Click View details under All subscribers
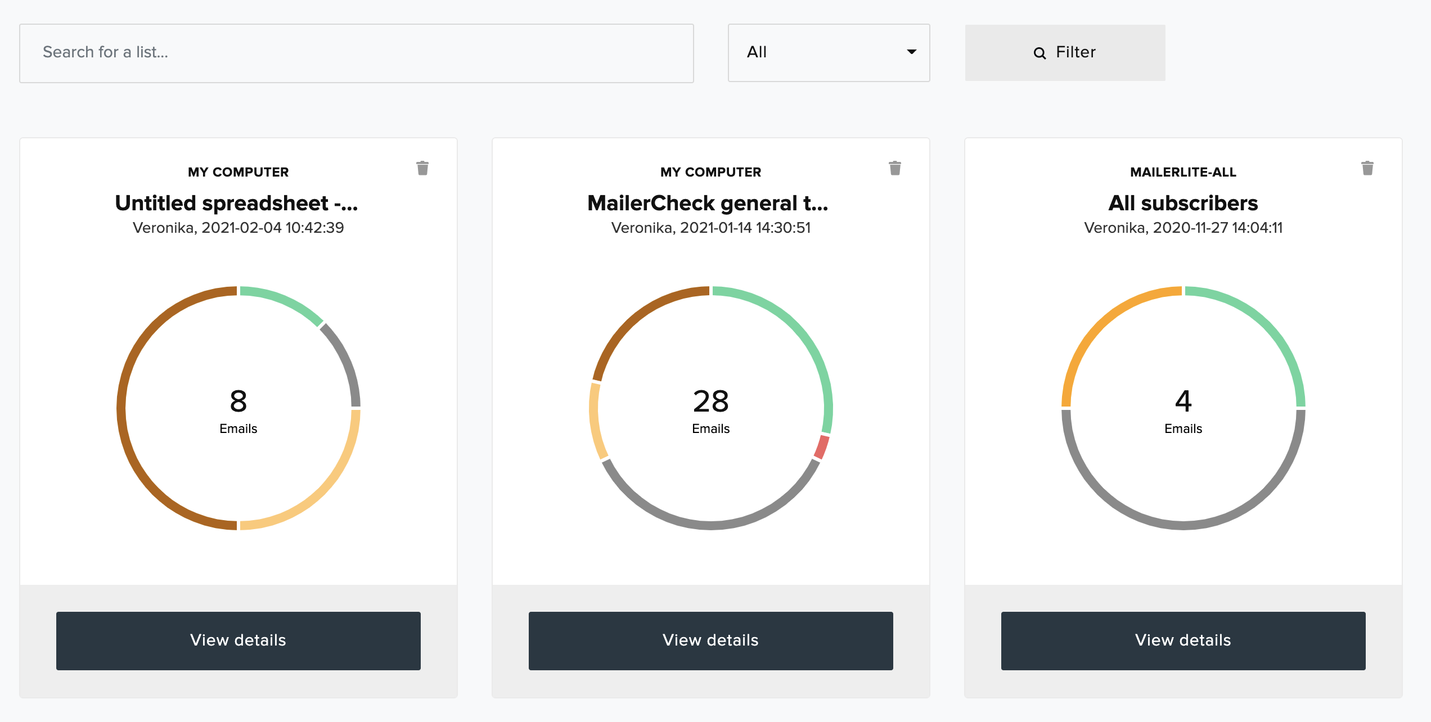Screen dimensions: 1431x722 pyautogui.click(x=1183, y=640)
